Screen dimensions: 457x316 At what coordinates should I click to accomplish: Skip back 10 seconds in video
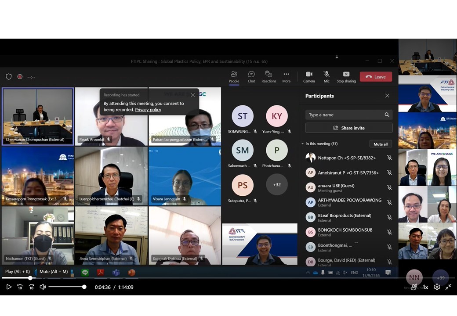coord(20,287)
